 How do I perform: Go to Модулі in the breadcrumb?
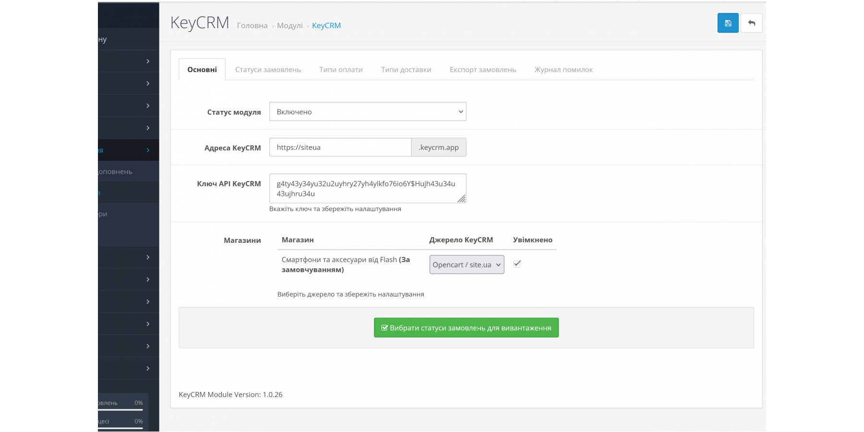290,25
